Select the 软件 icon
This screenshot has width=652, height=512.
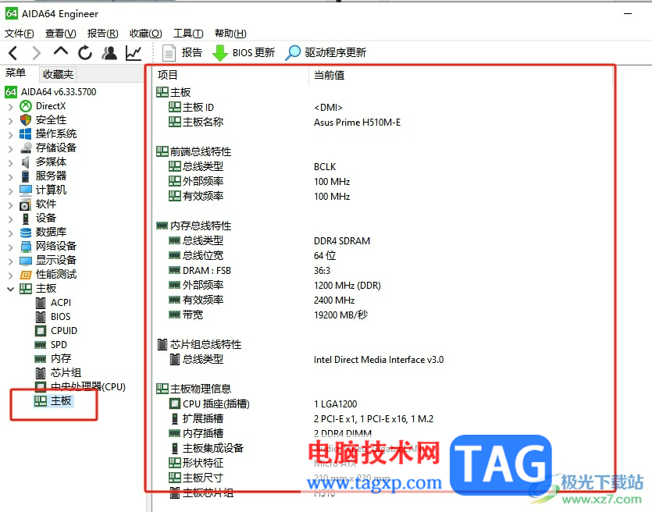click(26, 204)
